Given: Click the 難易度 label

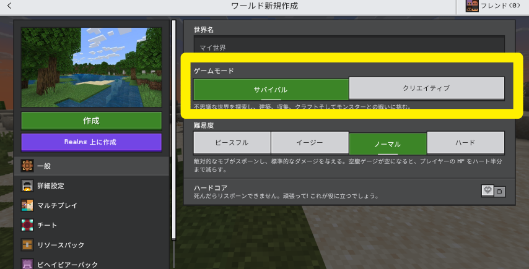Looking at the screenshot, I should pyautogui.click(x=204, y=126).
